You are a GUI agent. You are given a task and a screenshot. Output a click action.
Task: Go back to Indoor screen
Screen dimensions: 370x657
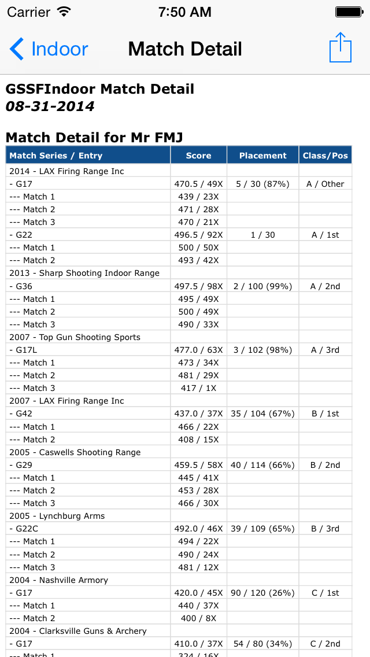pyautogui.click(x=49, y=49)
